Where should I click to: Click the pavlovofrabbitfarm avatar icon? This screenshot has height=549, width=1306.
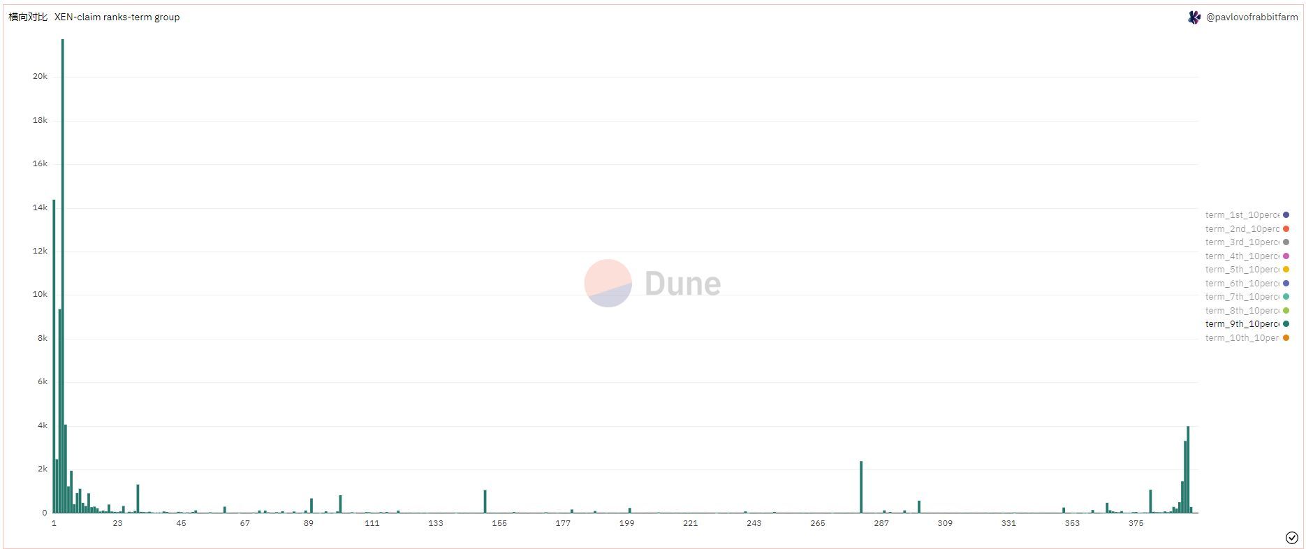coord(1194,17)
